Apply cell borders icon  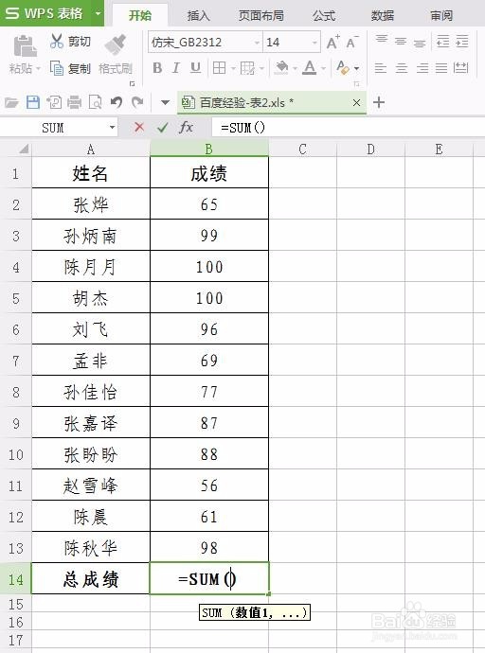pos(219,67)
